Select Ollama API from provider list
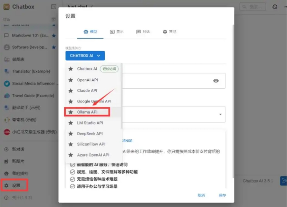This screenshot has width=287, height=207. [93, 112]
